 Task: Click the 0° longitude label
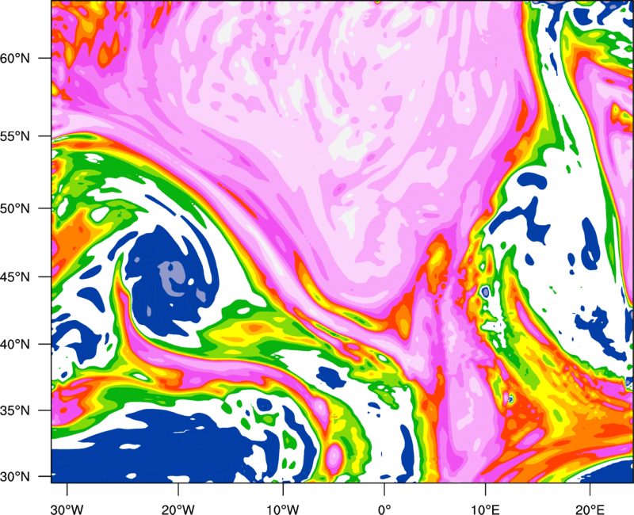pos(384,509)
